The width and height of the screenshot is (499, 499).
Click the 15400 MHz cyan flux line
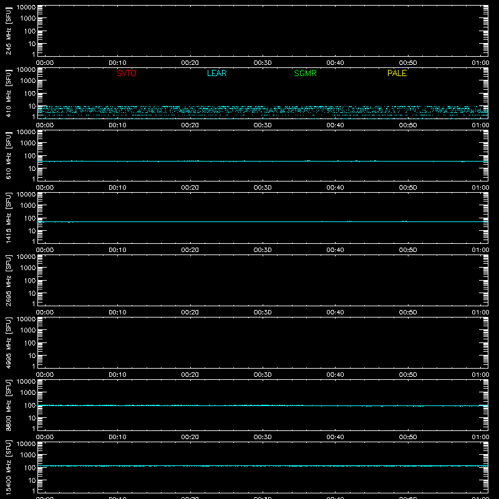[263, 466]
